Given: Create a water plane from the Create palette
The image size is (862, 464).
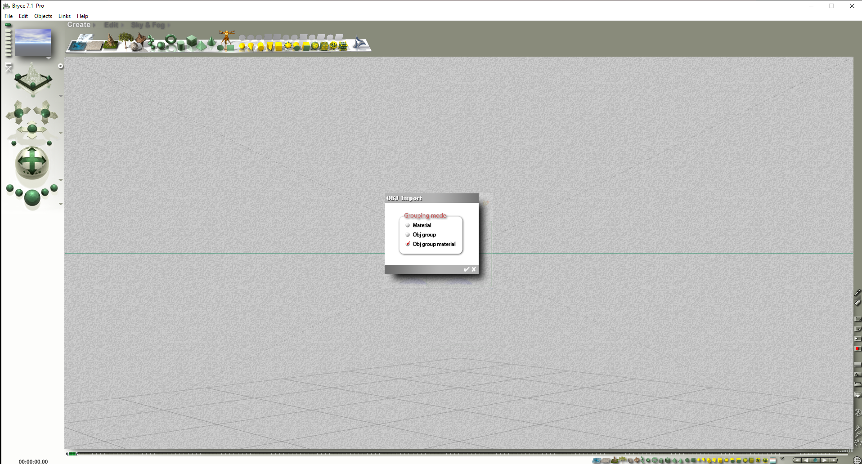Looking at the screenshot, I should [x=77, y=45].
